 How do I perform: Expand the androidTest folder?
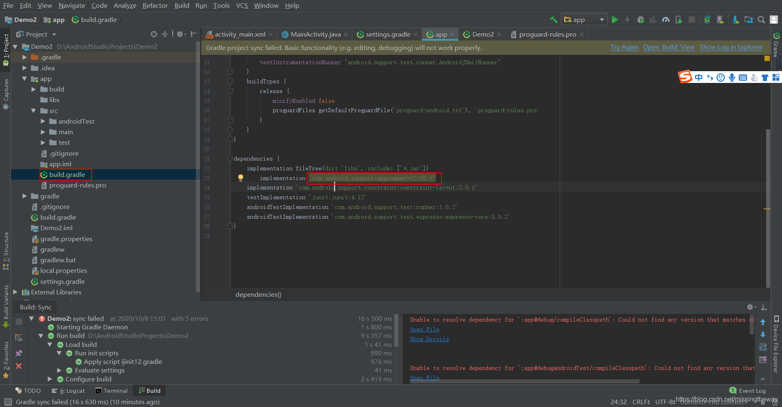(43, 121)
